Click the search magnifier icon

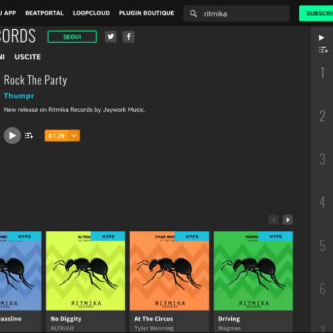pos(193,13)
